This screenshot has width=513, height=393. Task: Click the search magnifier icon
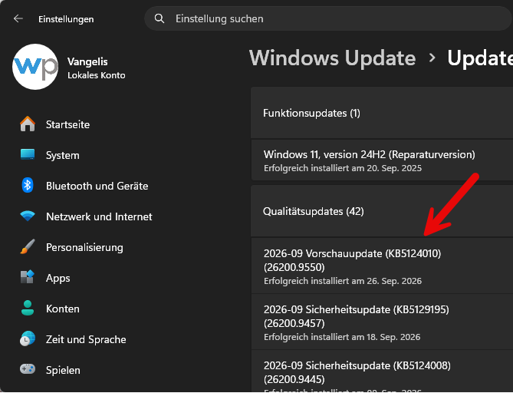[159, 18]
